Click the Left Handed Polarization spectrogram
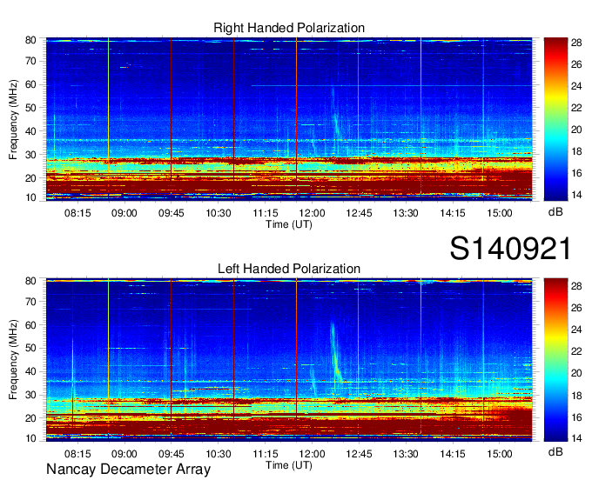Image resolution: width=592 pixels, height=480 pixels. click(x=289, y=360)
